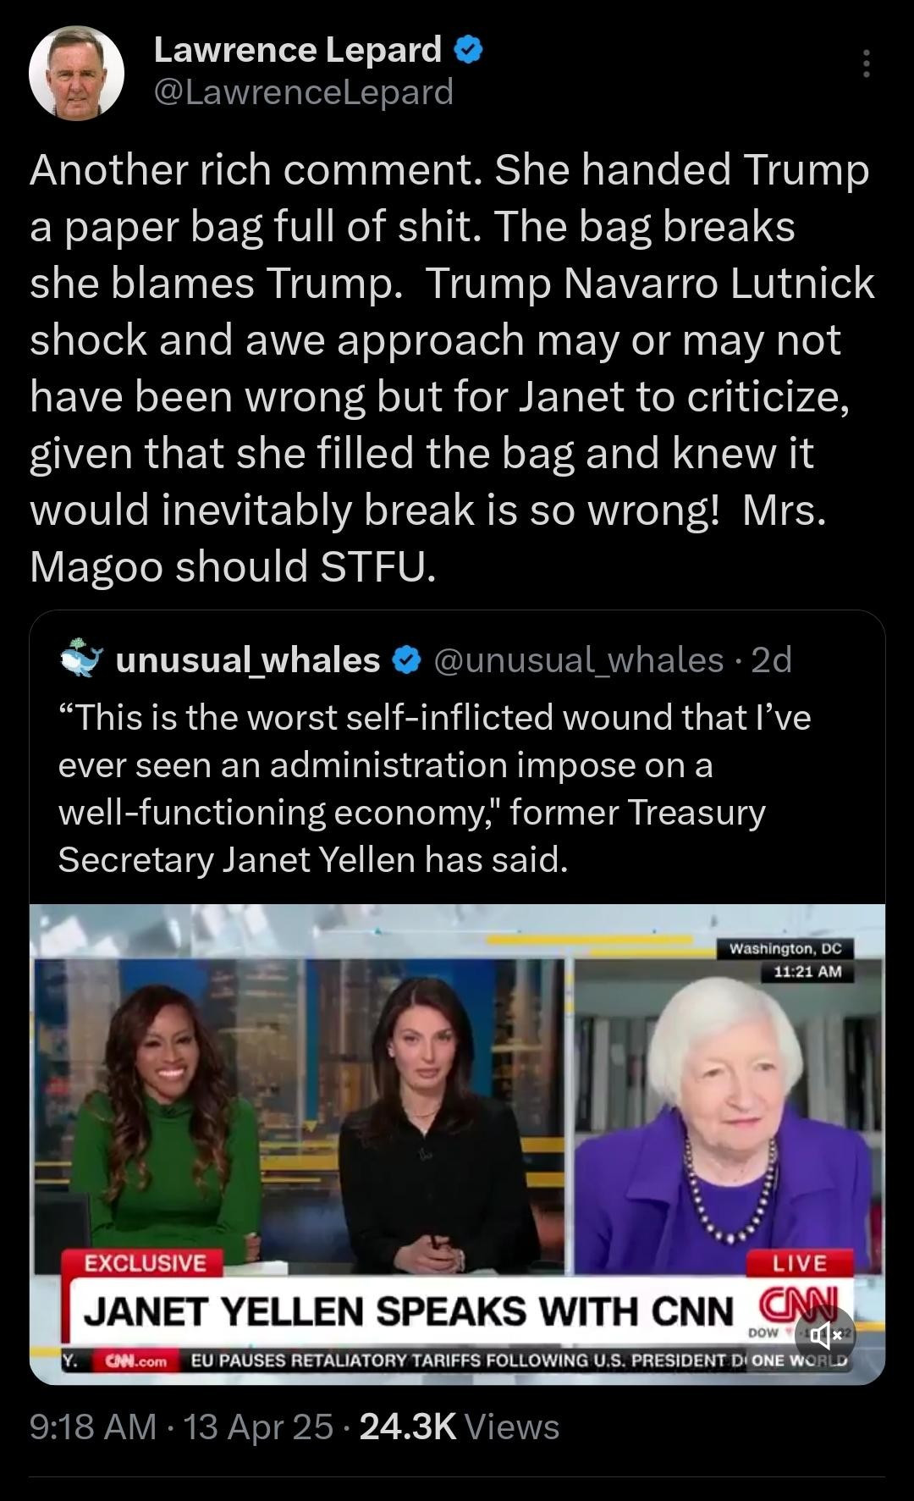View the 24.3K Views analytics
The width and height of the screenshot is (914, 1501).
(x=460, y=1427)
